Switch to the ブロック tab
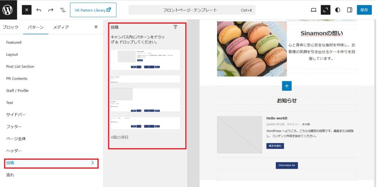This screenshot has width=386, height=187. click(x=11, y=27)
